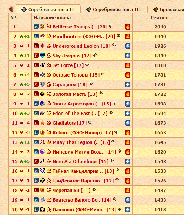Click crown rank icon next to Gladiators
184x215 pixels.
point(48,123)
